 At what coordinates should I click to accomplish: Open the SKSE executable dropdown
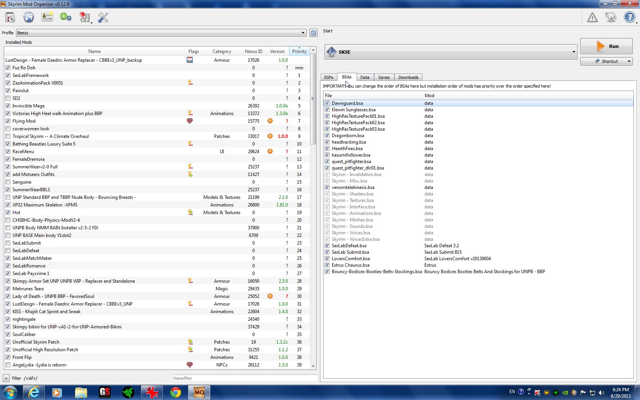(x=451, y=52)
